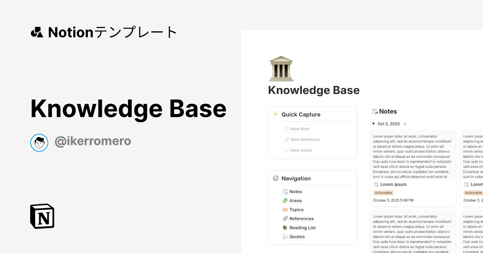The width and height of the screenshot is (483, 253).
Task: Click the classical building emoji above Knowledge Base
Action: (x=281, y=68)
